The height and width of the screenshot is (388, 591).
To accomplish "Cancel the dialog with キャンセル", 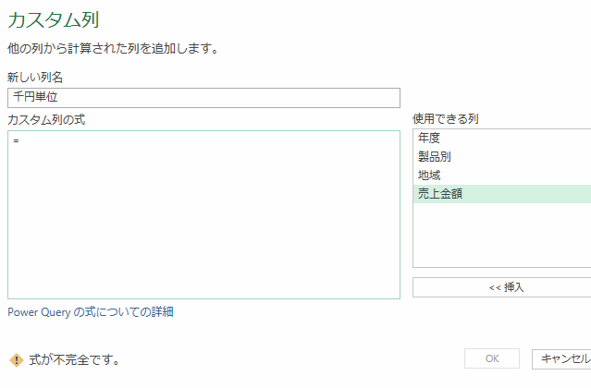I will click(x=564, y=358).
